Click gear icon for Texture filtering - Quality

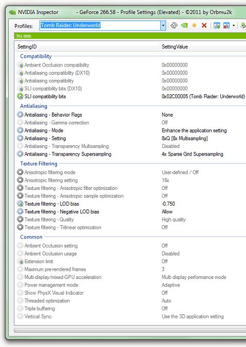(x=20, y=220)
